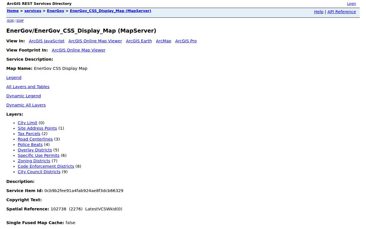Open the API Reference link
Screen dimensions: 366x229
click(x=342, y=12)
